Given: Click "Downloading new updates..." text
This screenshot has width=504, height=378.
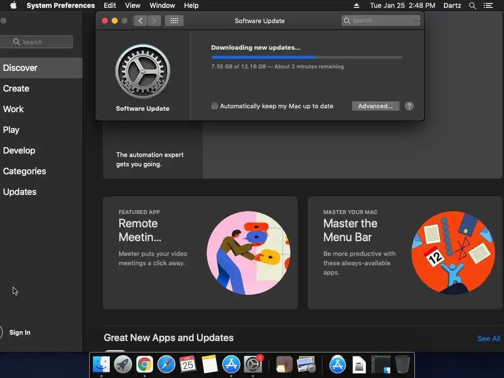Looking at the screenshot, I should 256,48.
